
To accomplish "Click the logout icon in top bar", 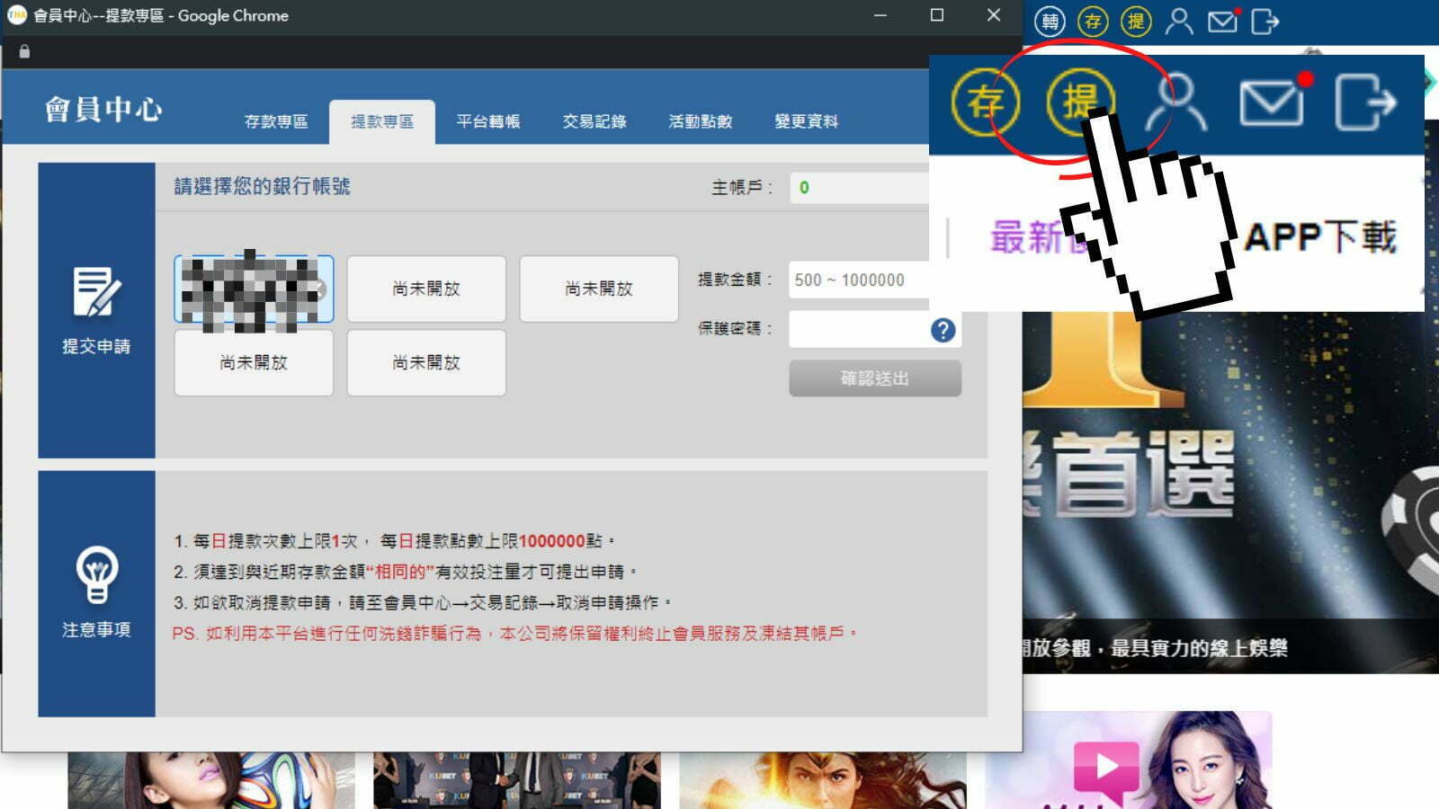I will click(1265, 22).
